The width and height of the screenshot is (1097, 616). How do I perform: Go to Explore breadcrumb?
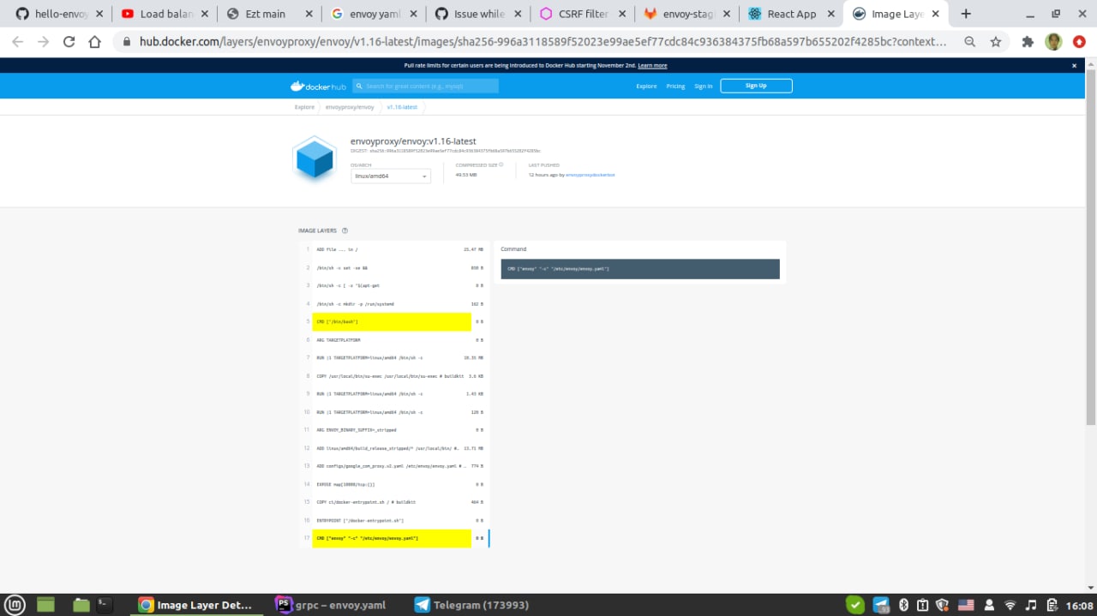pos(304,107)
